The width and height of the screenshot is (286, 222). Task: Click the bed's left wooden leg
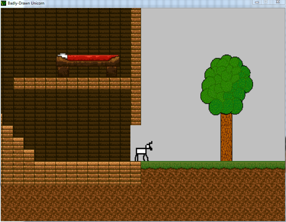click(63, 71)
